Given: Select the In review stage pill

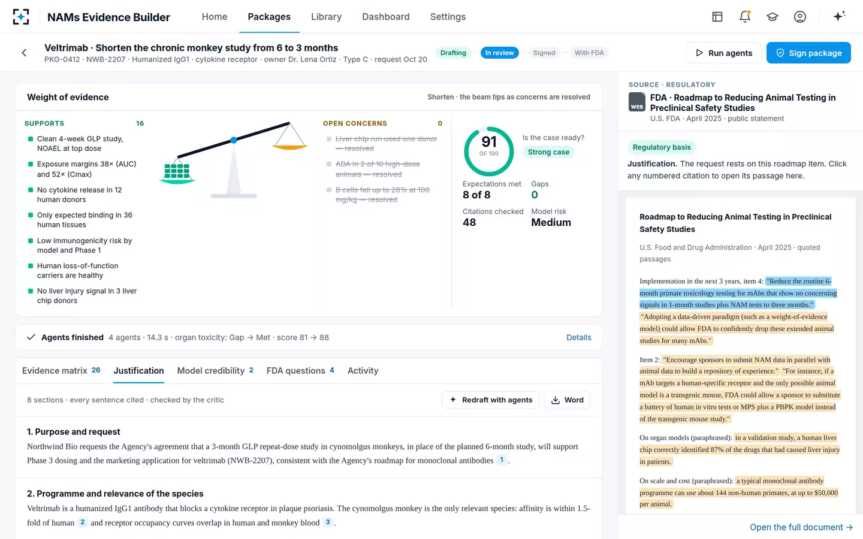Looking at the screenshot, I should point(499,53).
